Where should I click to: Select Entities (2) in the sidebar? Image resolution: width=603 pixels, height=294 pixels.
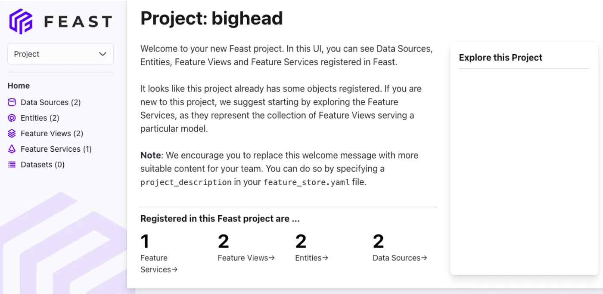40,118
